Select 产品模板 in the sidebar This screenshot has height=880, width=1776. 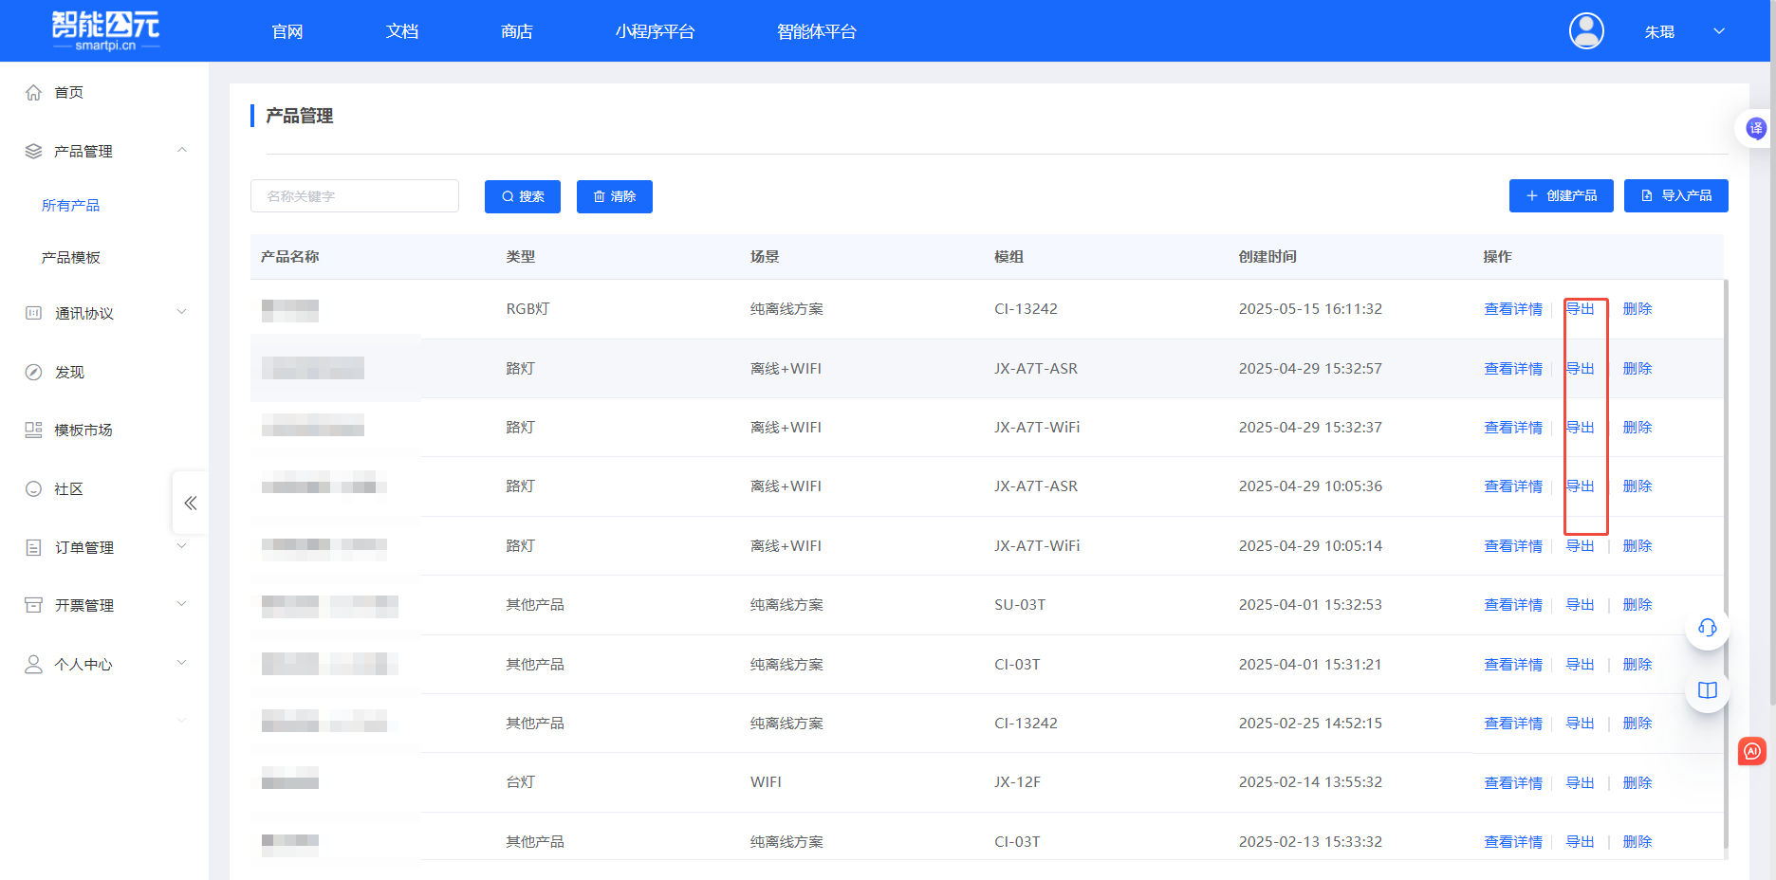[x=71, y=257]
